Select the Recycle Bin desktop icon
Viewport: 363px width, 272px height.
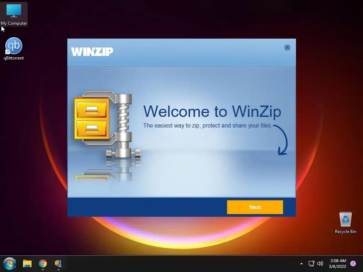[345, 223]
